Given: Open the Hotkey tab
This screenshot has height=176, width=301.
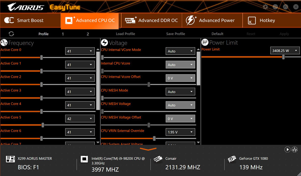Looking at the screenshot, I should coord(272,20).
